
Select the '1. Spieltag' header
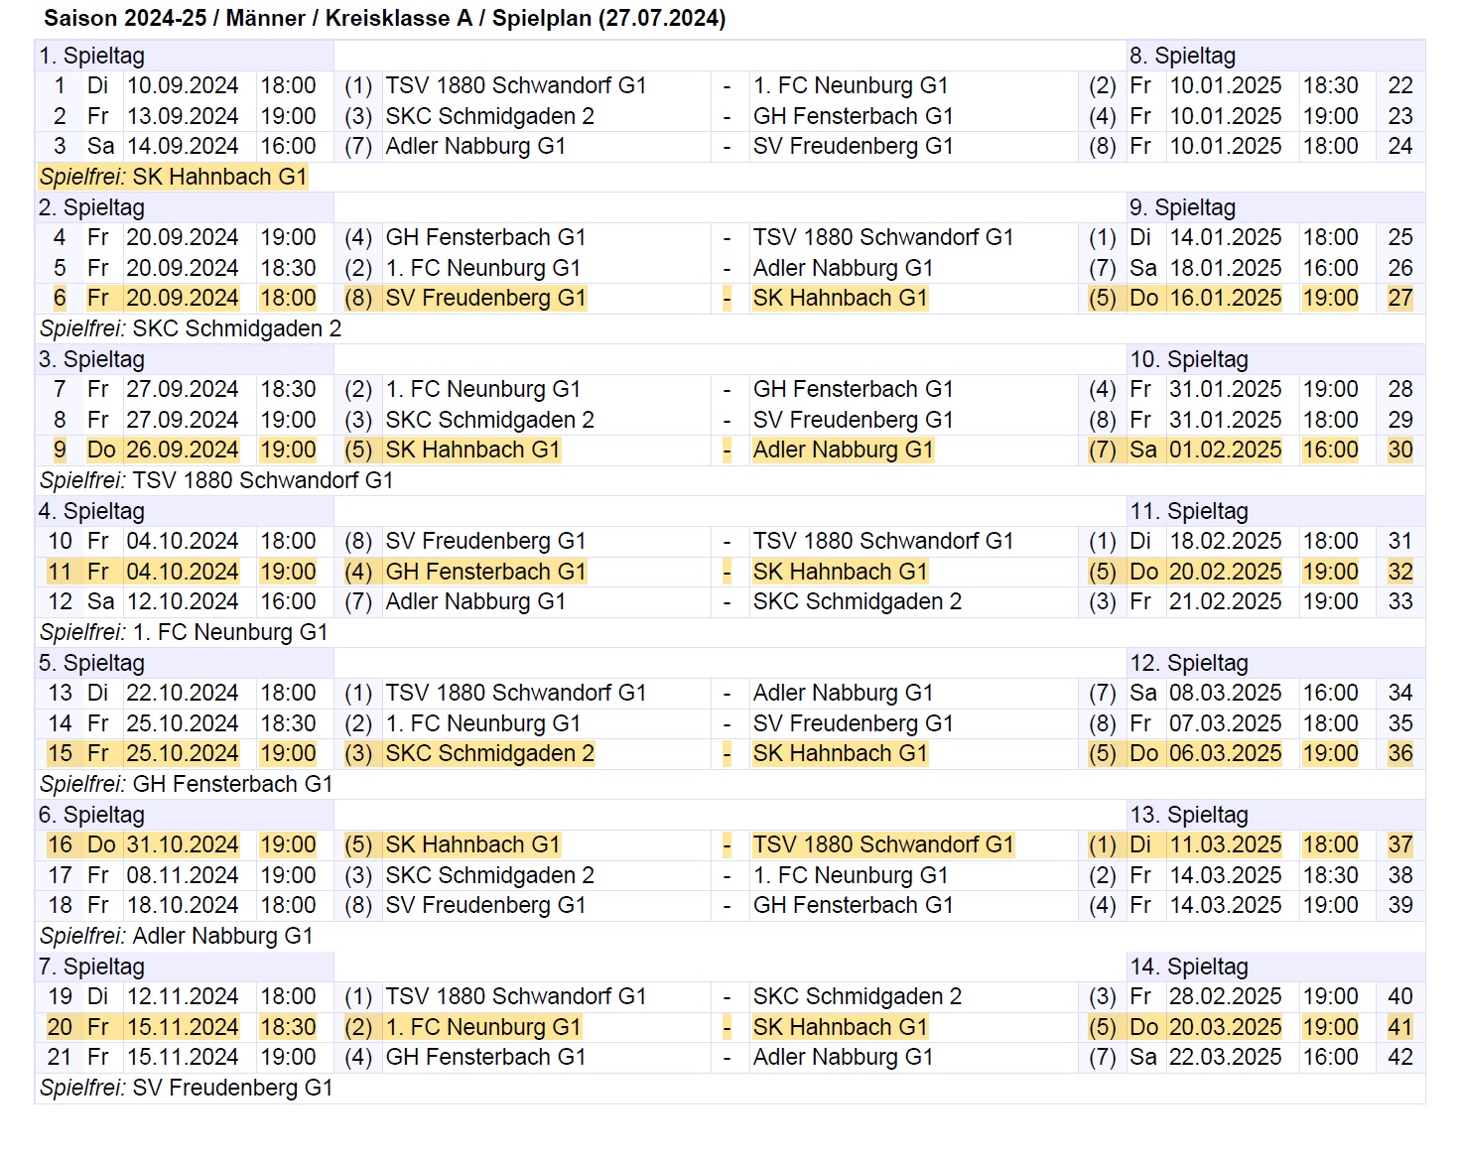pyautogui.click(x=91, y=56)
